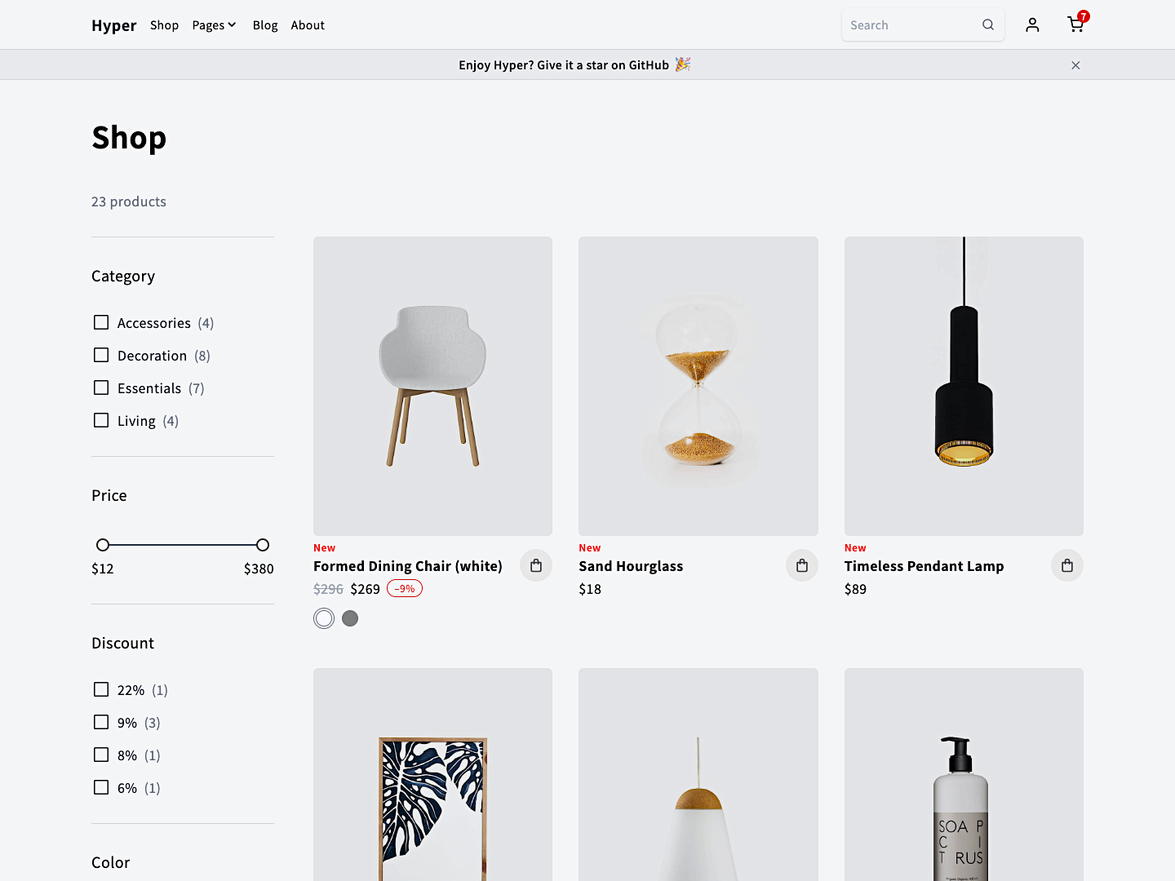Enable the 9% discount filter
The height and width of the screenshot is (881, 1175).
coord(101,722)
